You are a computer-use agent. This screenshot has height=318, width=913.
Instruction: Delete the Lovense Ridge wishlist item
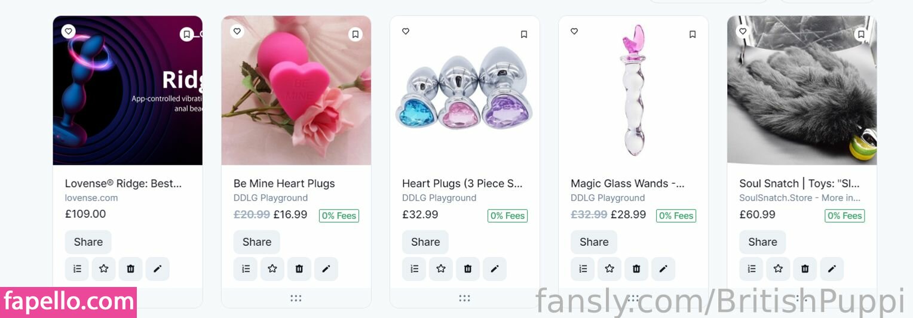point(131,269)
